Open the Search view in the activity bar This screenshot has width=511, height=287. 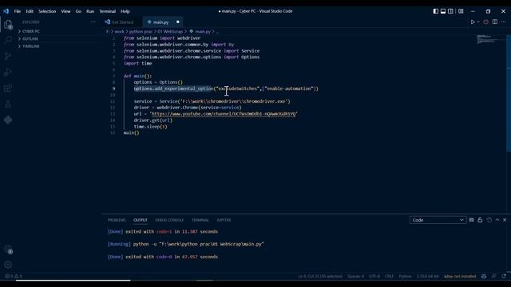click(8, 40)
